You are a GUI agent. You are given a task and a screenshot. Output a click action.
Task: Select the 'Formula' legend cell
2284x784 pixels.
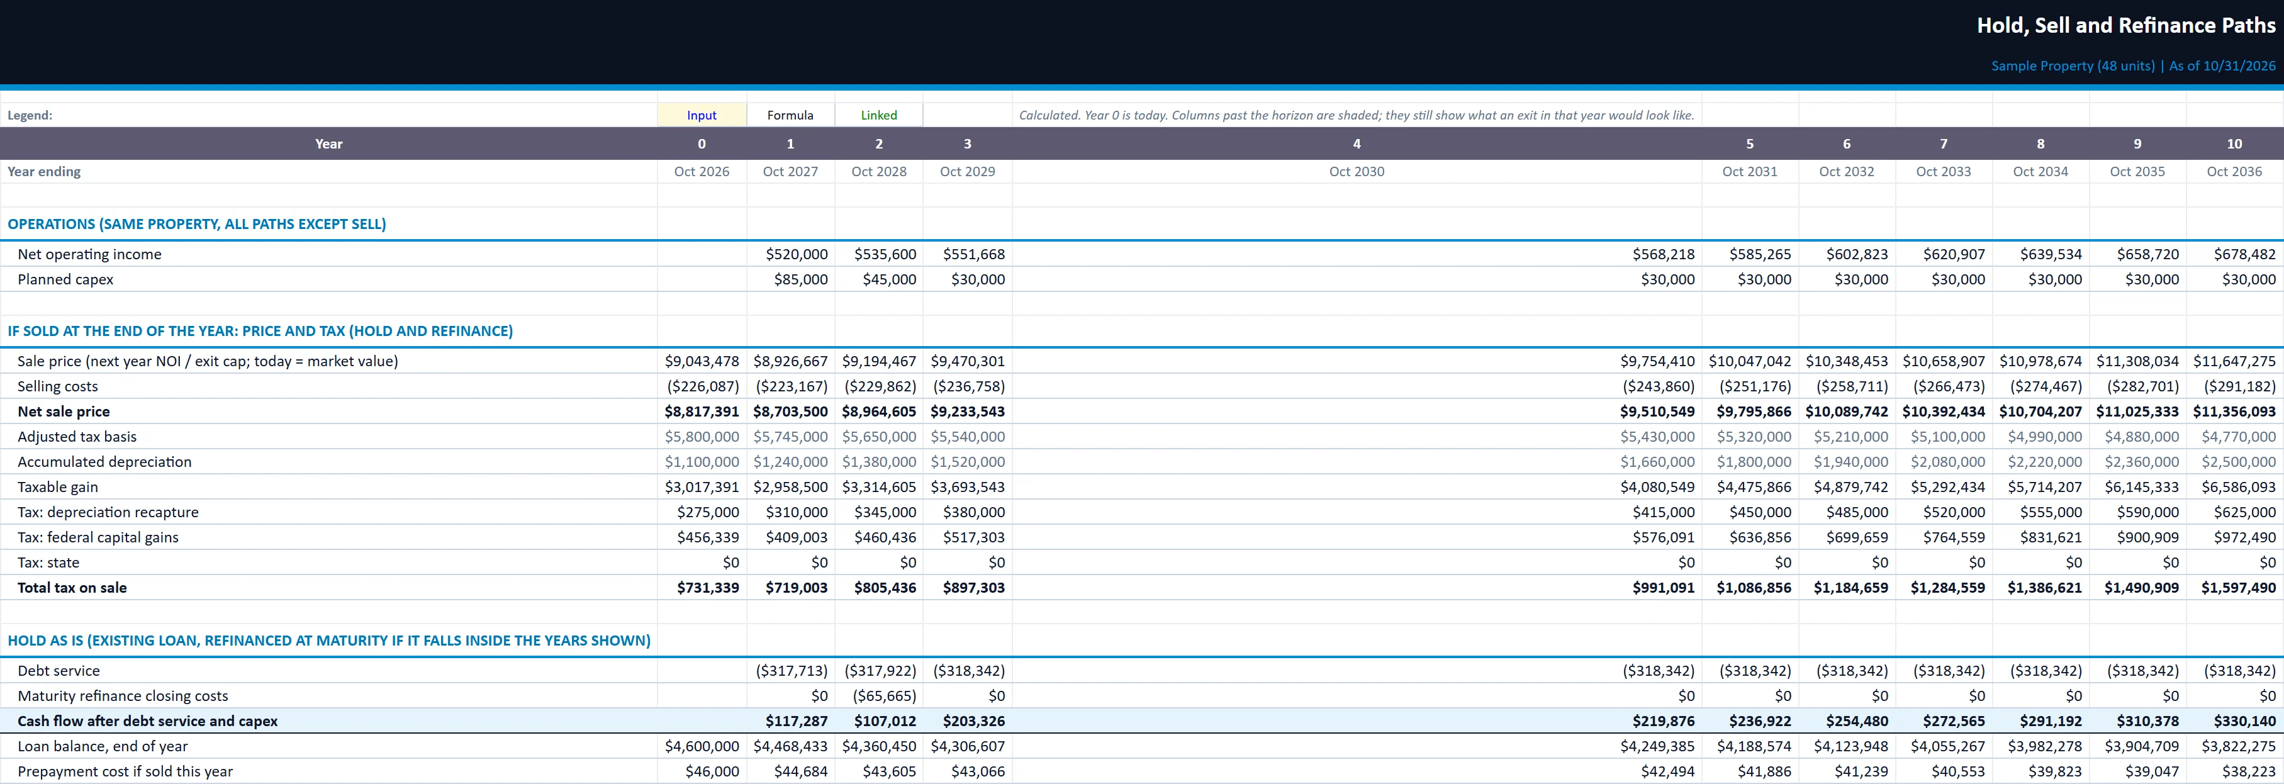point(790,115)
